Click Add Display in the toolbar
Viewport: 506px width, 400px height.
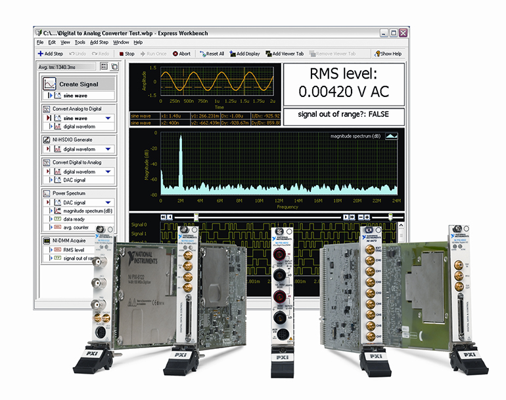[244, 54]
